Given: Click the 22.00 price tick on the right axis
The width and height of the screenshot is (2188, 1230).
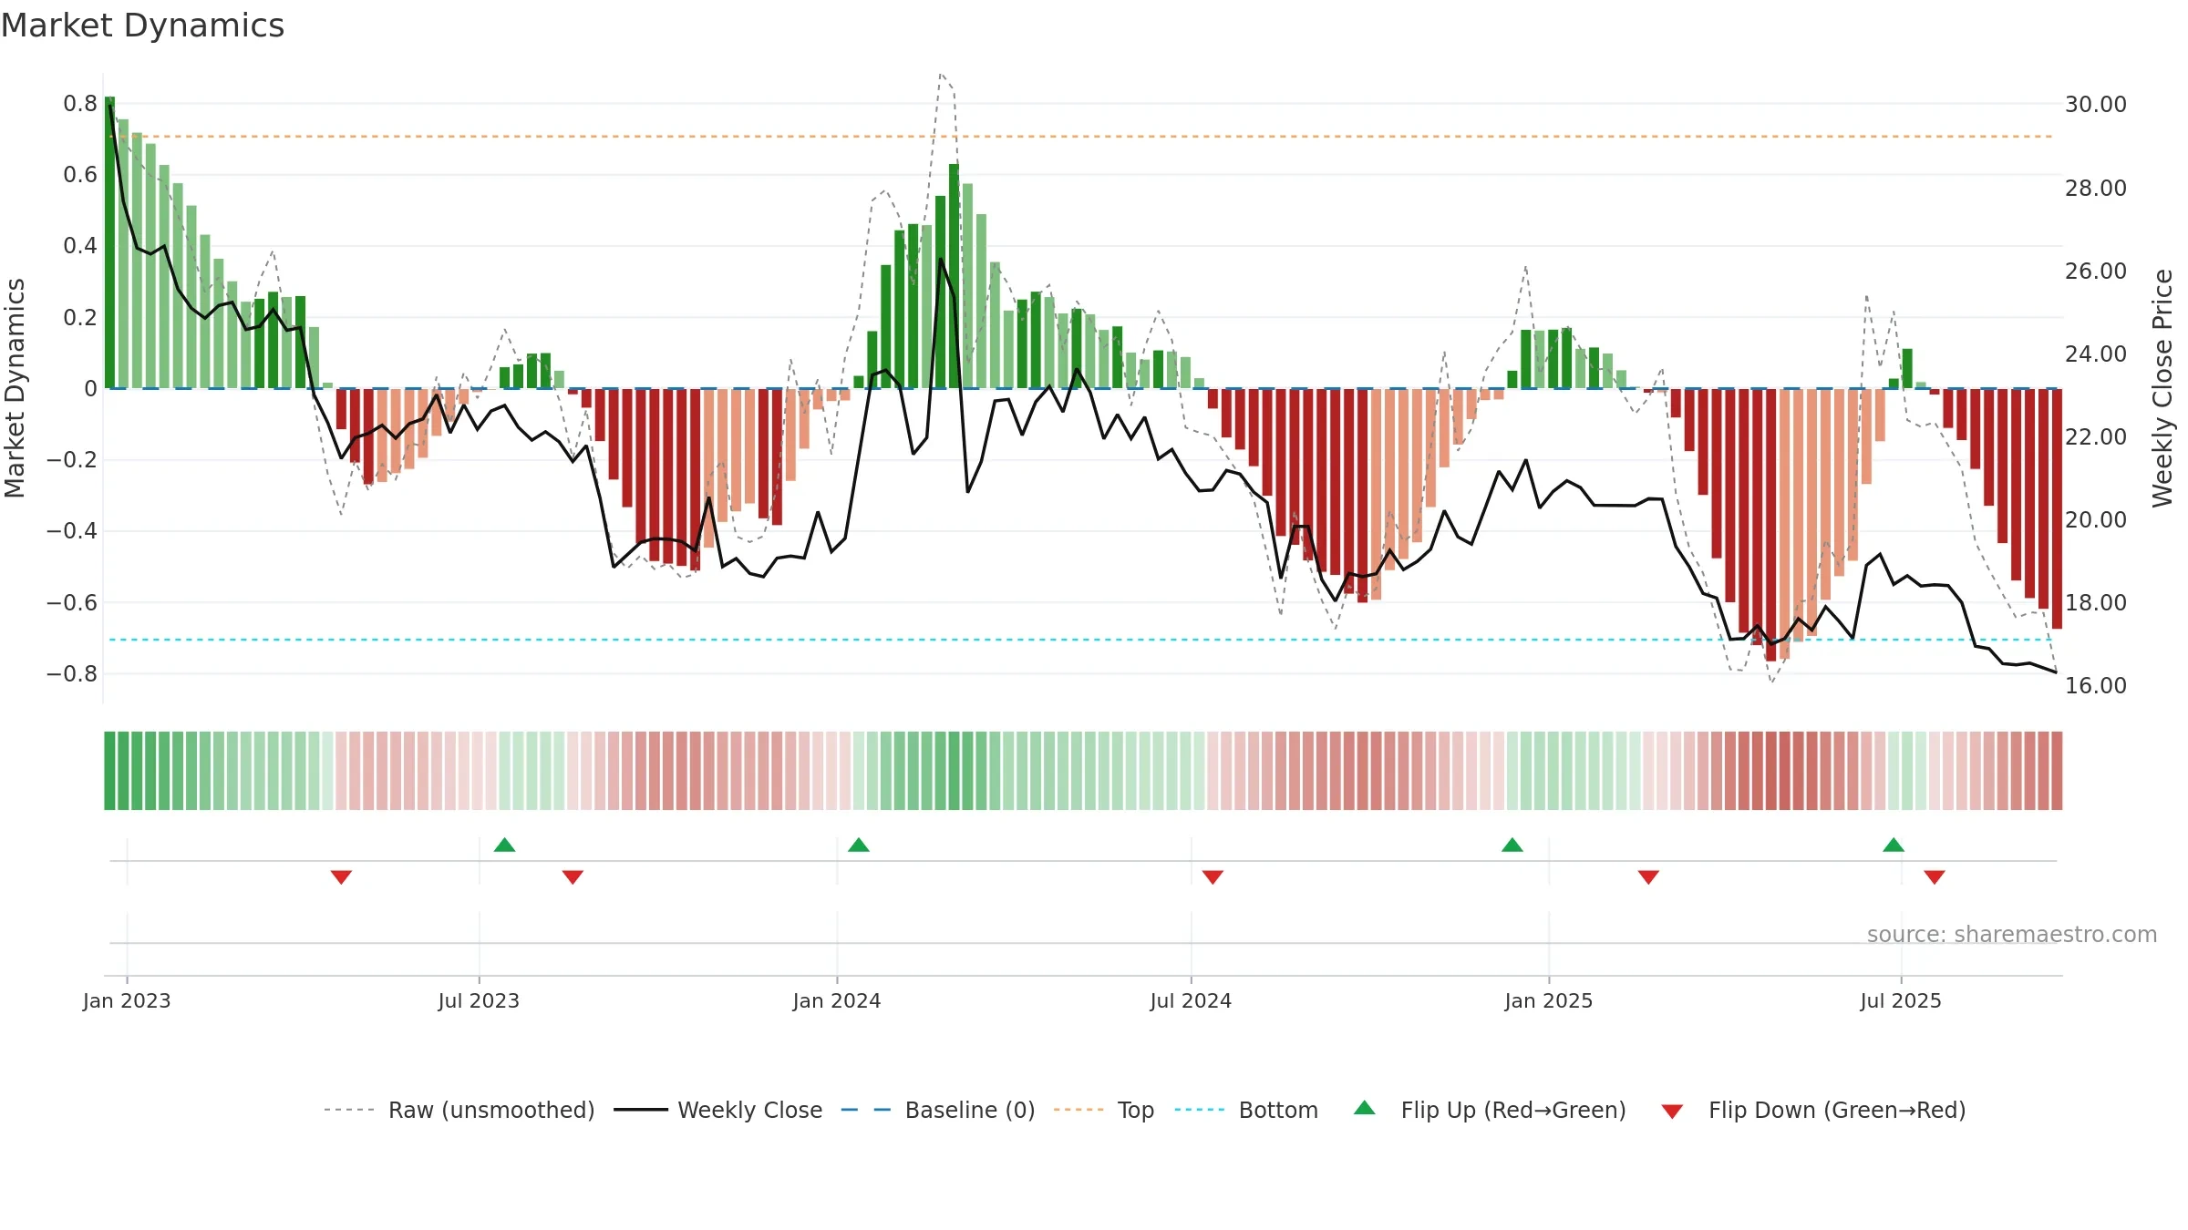Looking at the screenshot, I should point(2096,437).
